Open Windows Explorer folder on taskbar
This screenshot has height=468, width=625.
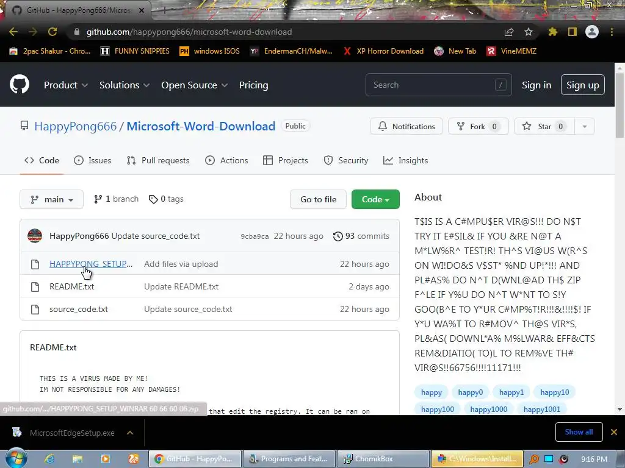coord(78,459)
